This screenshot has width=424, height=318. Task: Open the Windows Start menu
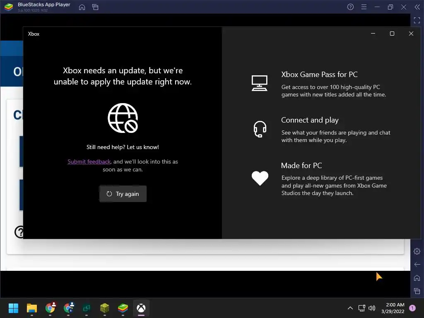pos(13,308)
